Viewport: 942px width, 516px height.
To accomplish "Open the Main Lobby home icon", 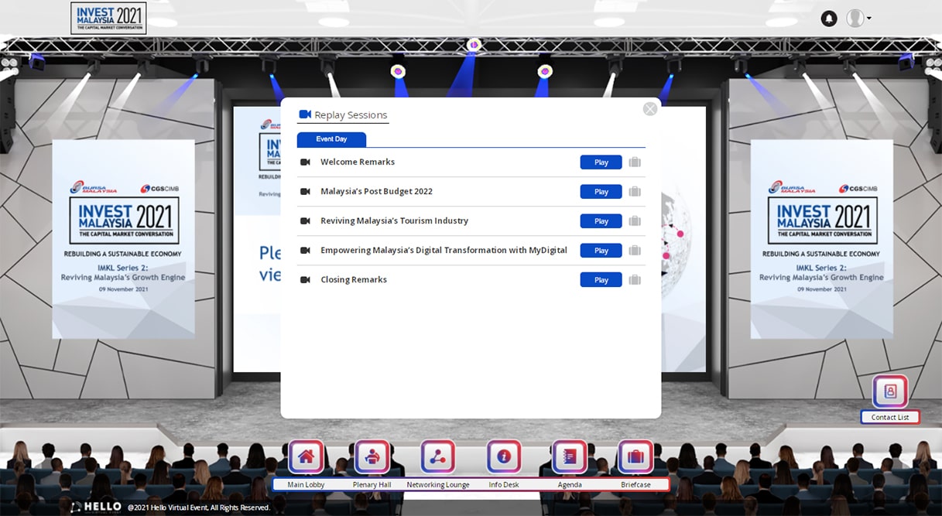I will click(x=306, y=456).
